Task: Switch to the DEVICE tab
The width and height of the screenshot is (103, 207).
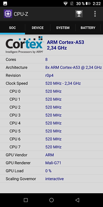Action: (x=38, y=28)
